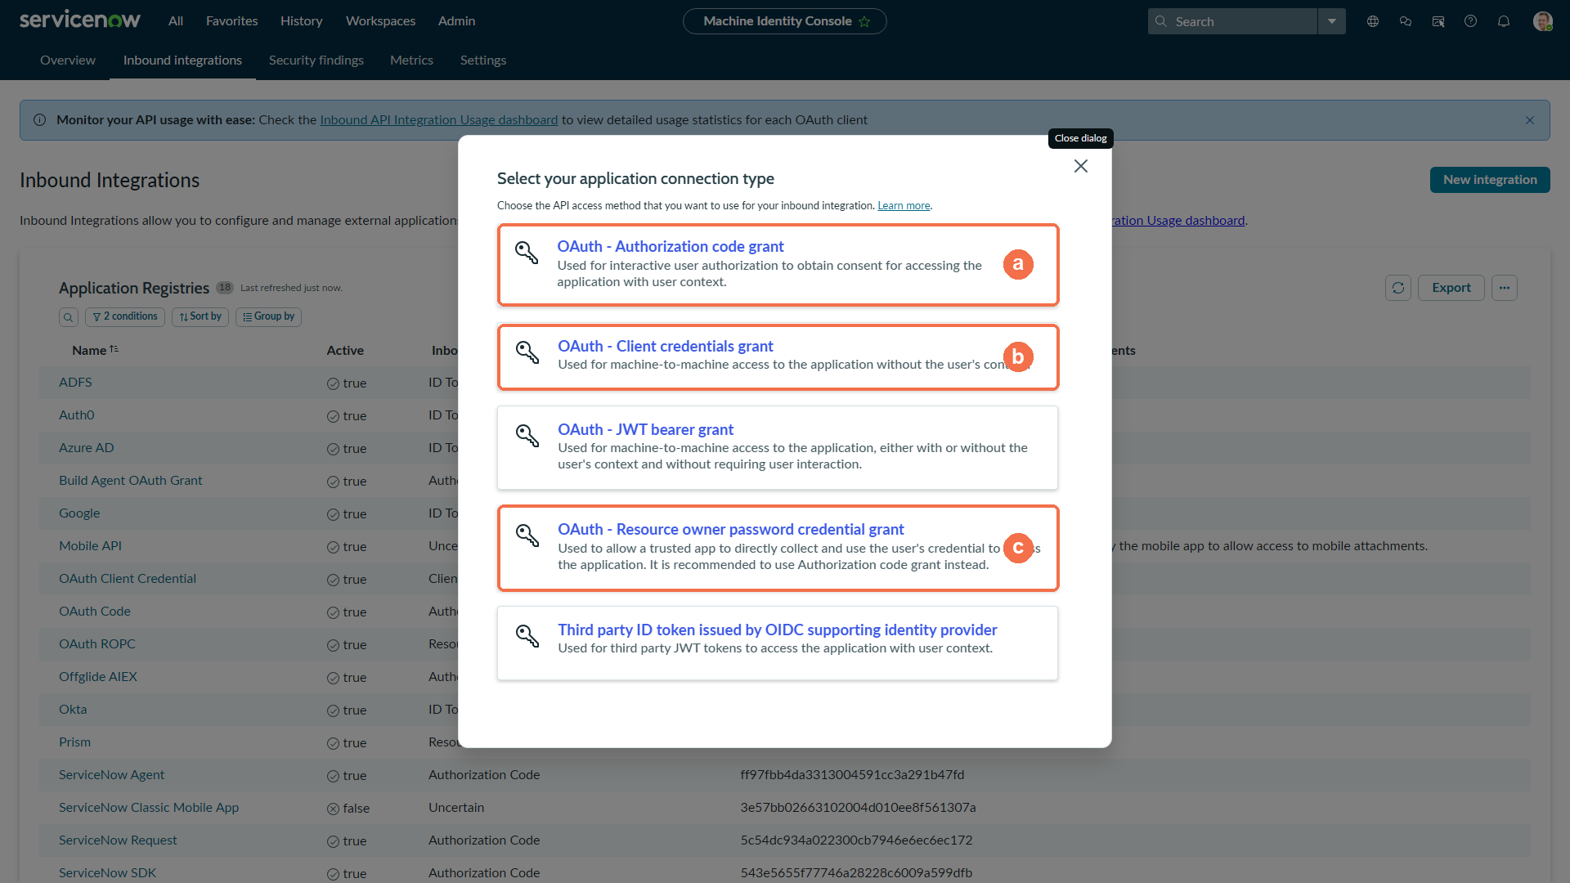Screen dimensions: 1570x883
Task: Select OAuth - Authorization code grant
Action: [x=778, y=265]
